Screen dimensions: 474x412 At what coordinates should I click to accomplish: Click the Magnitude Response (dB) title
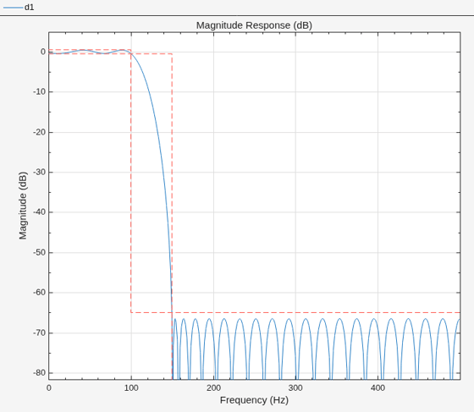pyautogui.click(x=254, y=25)
